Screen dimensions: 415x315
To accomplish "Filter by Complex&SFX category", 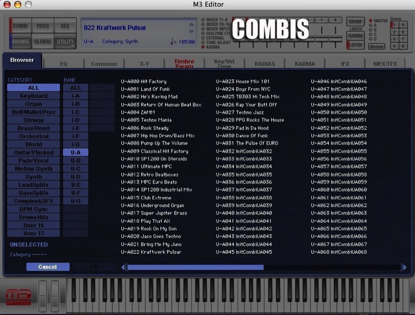I will coord(34,201).
